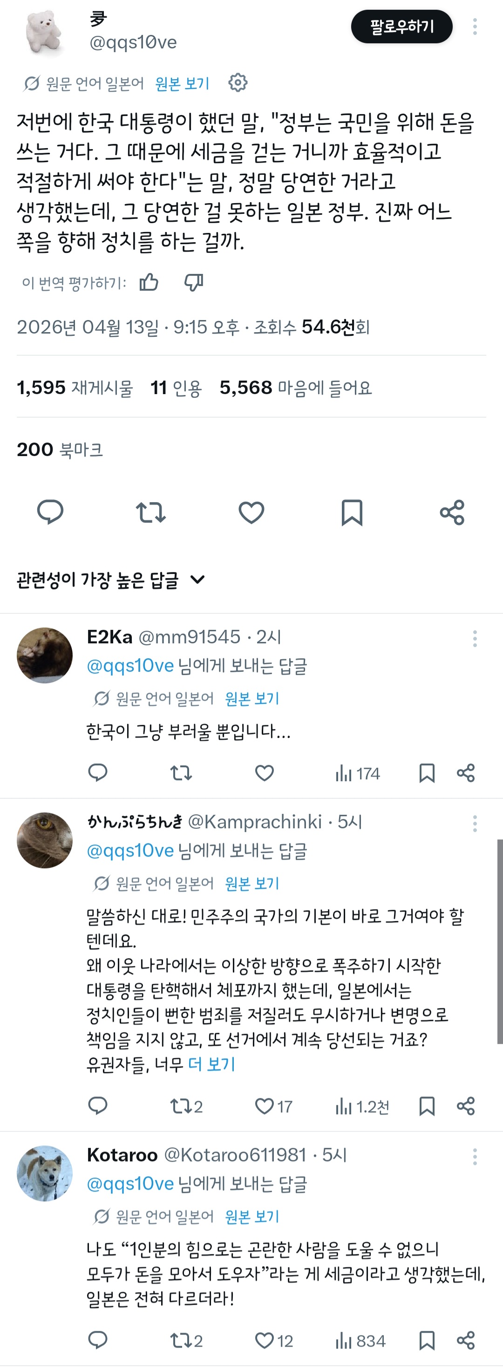Image resolution: width=503 pixels, height=1370 pixels.
Task: View the 1,595 재게시물 reposts list
Action: (x=75, y=388)
